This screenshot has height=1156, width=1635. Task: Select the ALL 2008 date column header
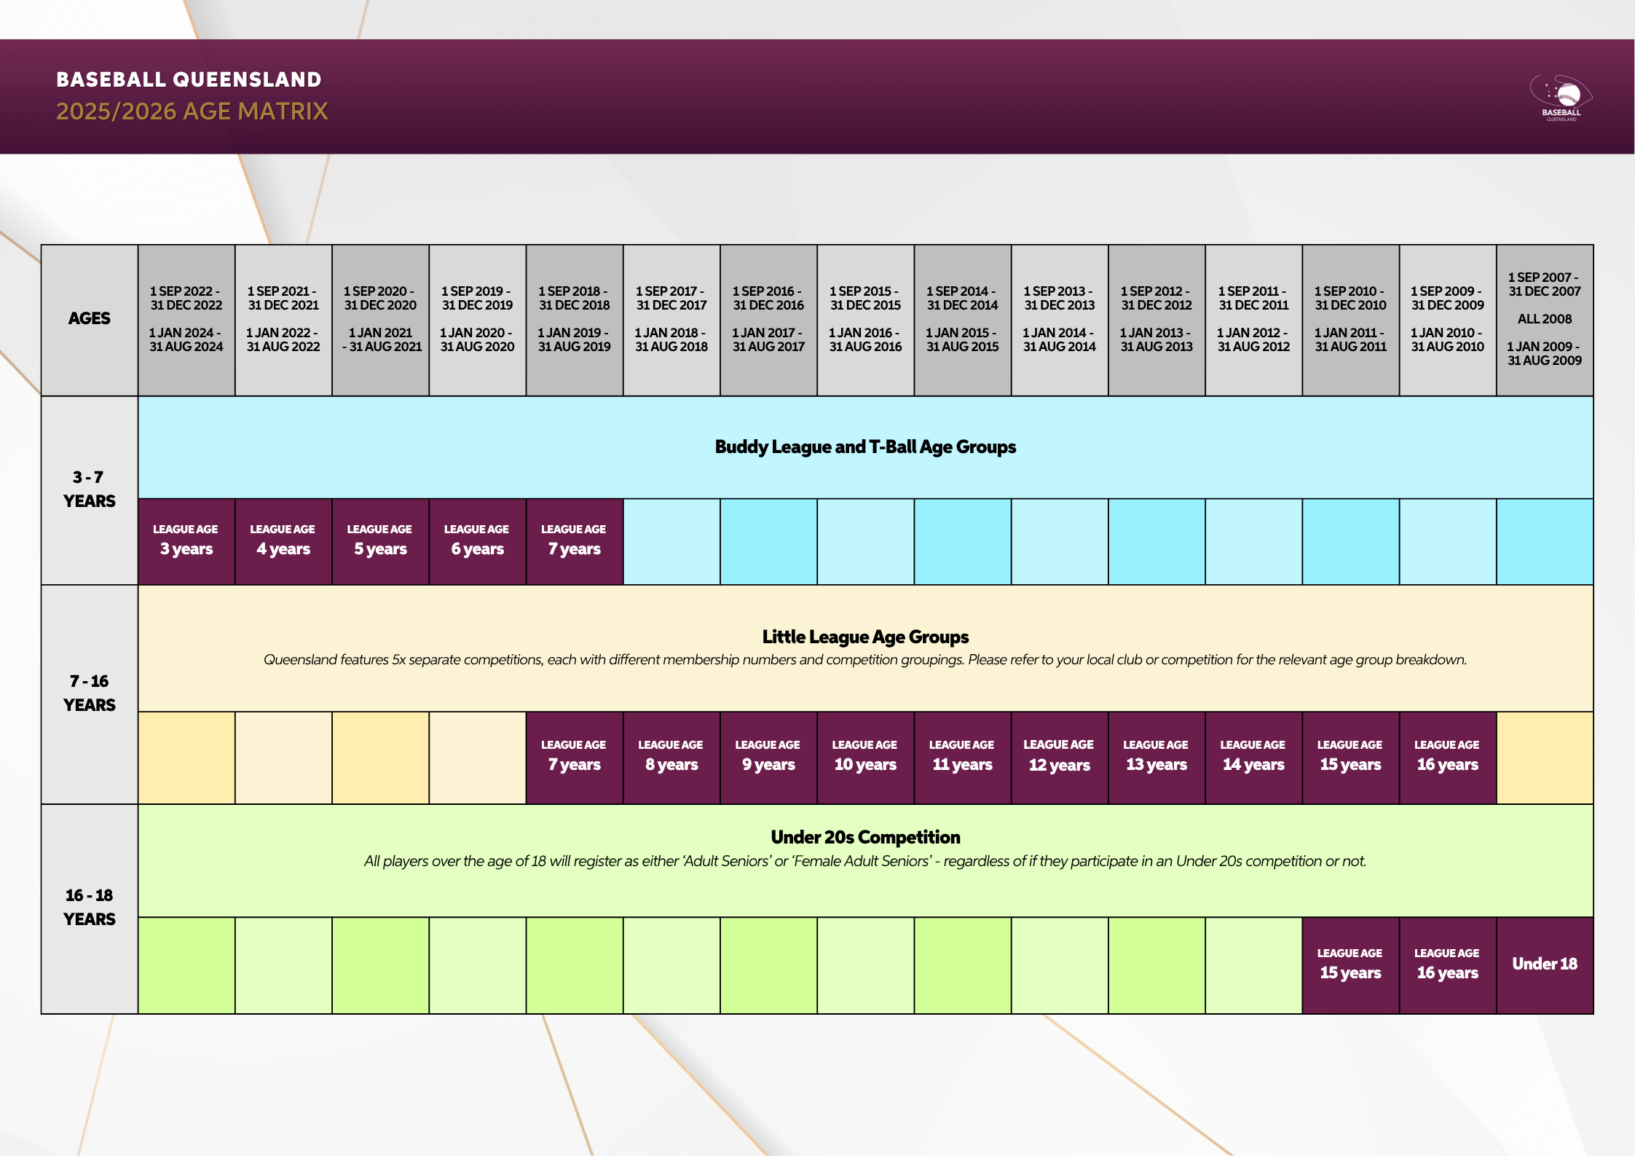pyautogui.click(x=1544, y=319)
